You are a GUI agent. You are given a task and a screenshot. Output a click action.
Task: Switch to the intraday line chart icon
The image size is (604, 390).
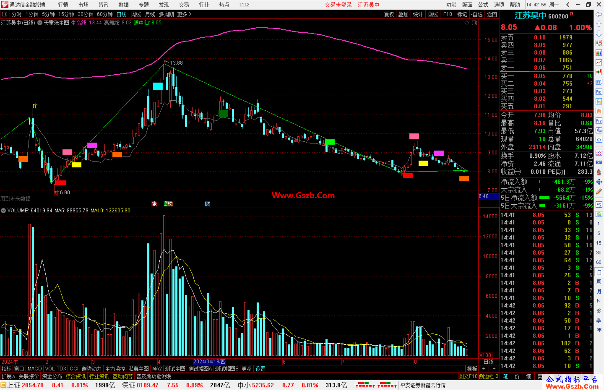click(x=599, y=62)
